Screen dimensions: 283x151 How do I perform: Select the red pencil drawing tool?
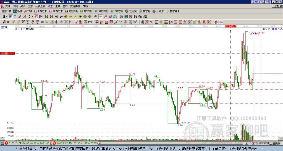pos(4,22)
